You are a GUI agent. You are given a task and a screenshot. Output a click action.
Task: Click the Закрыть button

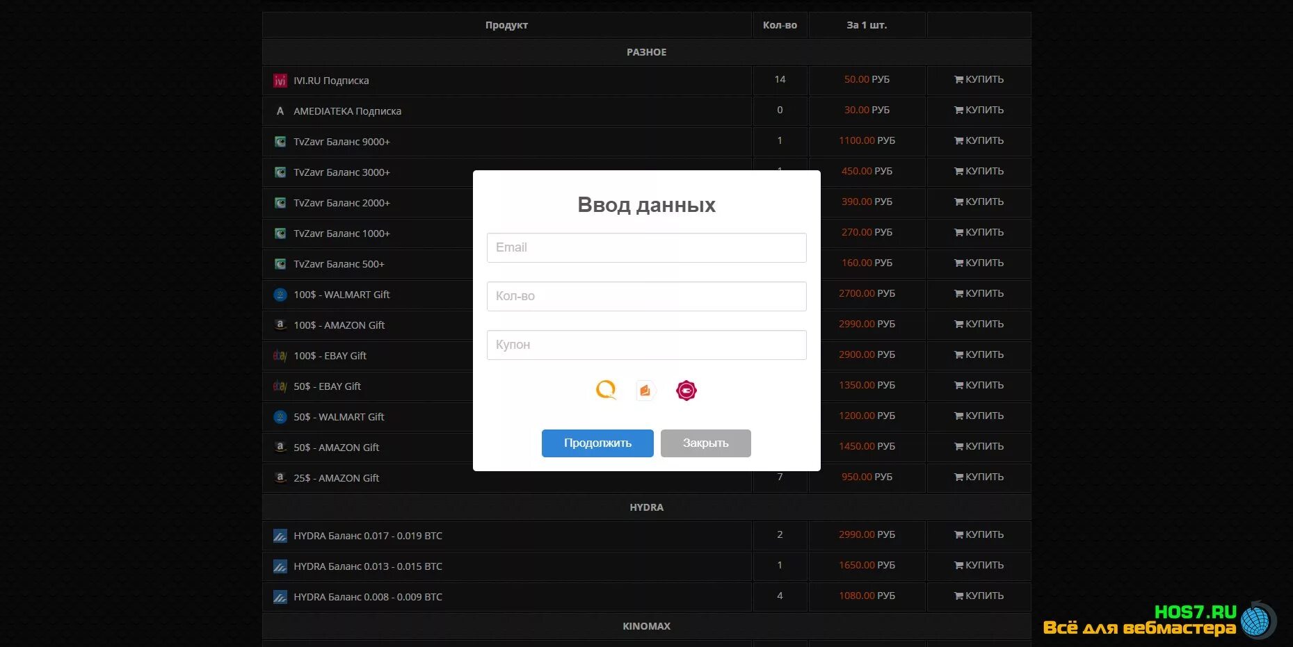point(705,443)
